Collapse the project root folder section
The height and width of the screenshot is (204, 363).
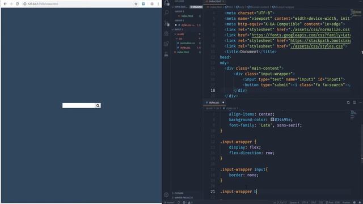[x=179, y=29]
